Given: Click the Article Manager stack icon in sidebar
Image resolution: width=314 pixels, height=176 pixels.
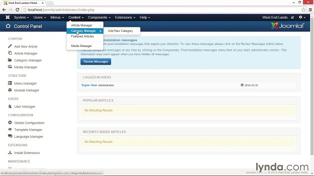Looking at the screenshot, I should (x=10, y=53).
